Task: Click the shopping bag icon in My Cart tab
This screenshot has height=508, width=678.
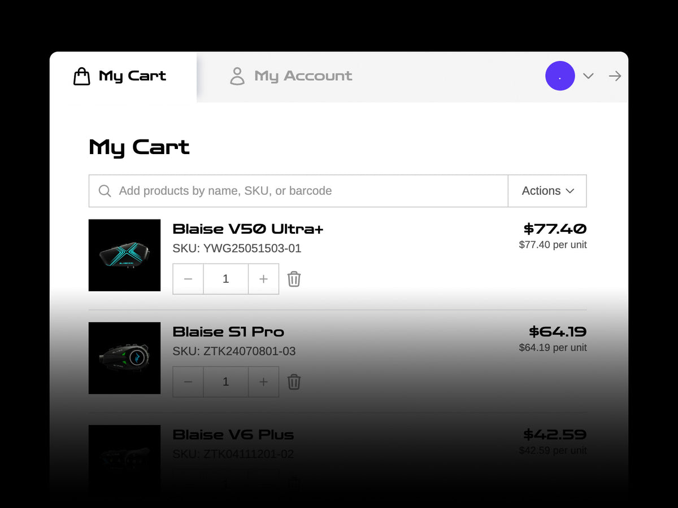Action: [x=82, y=76]
